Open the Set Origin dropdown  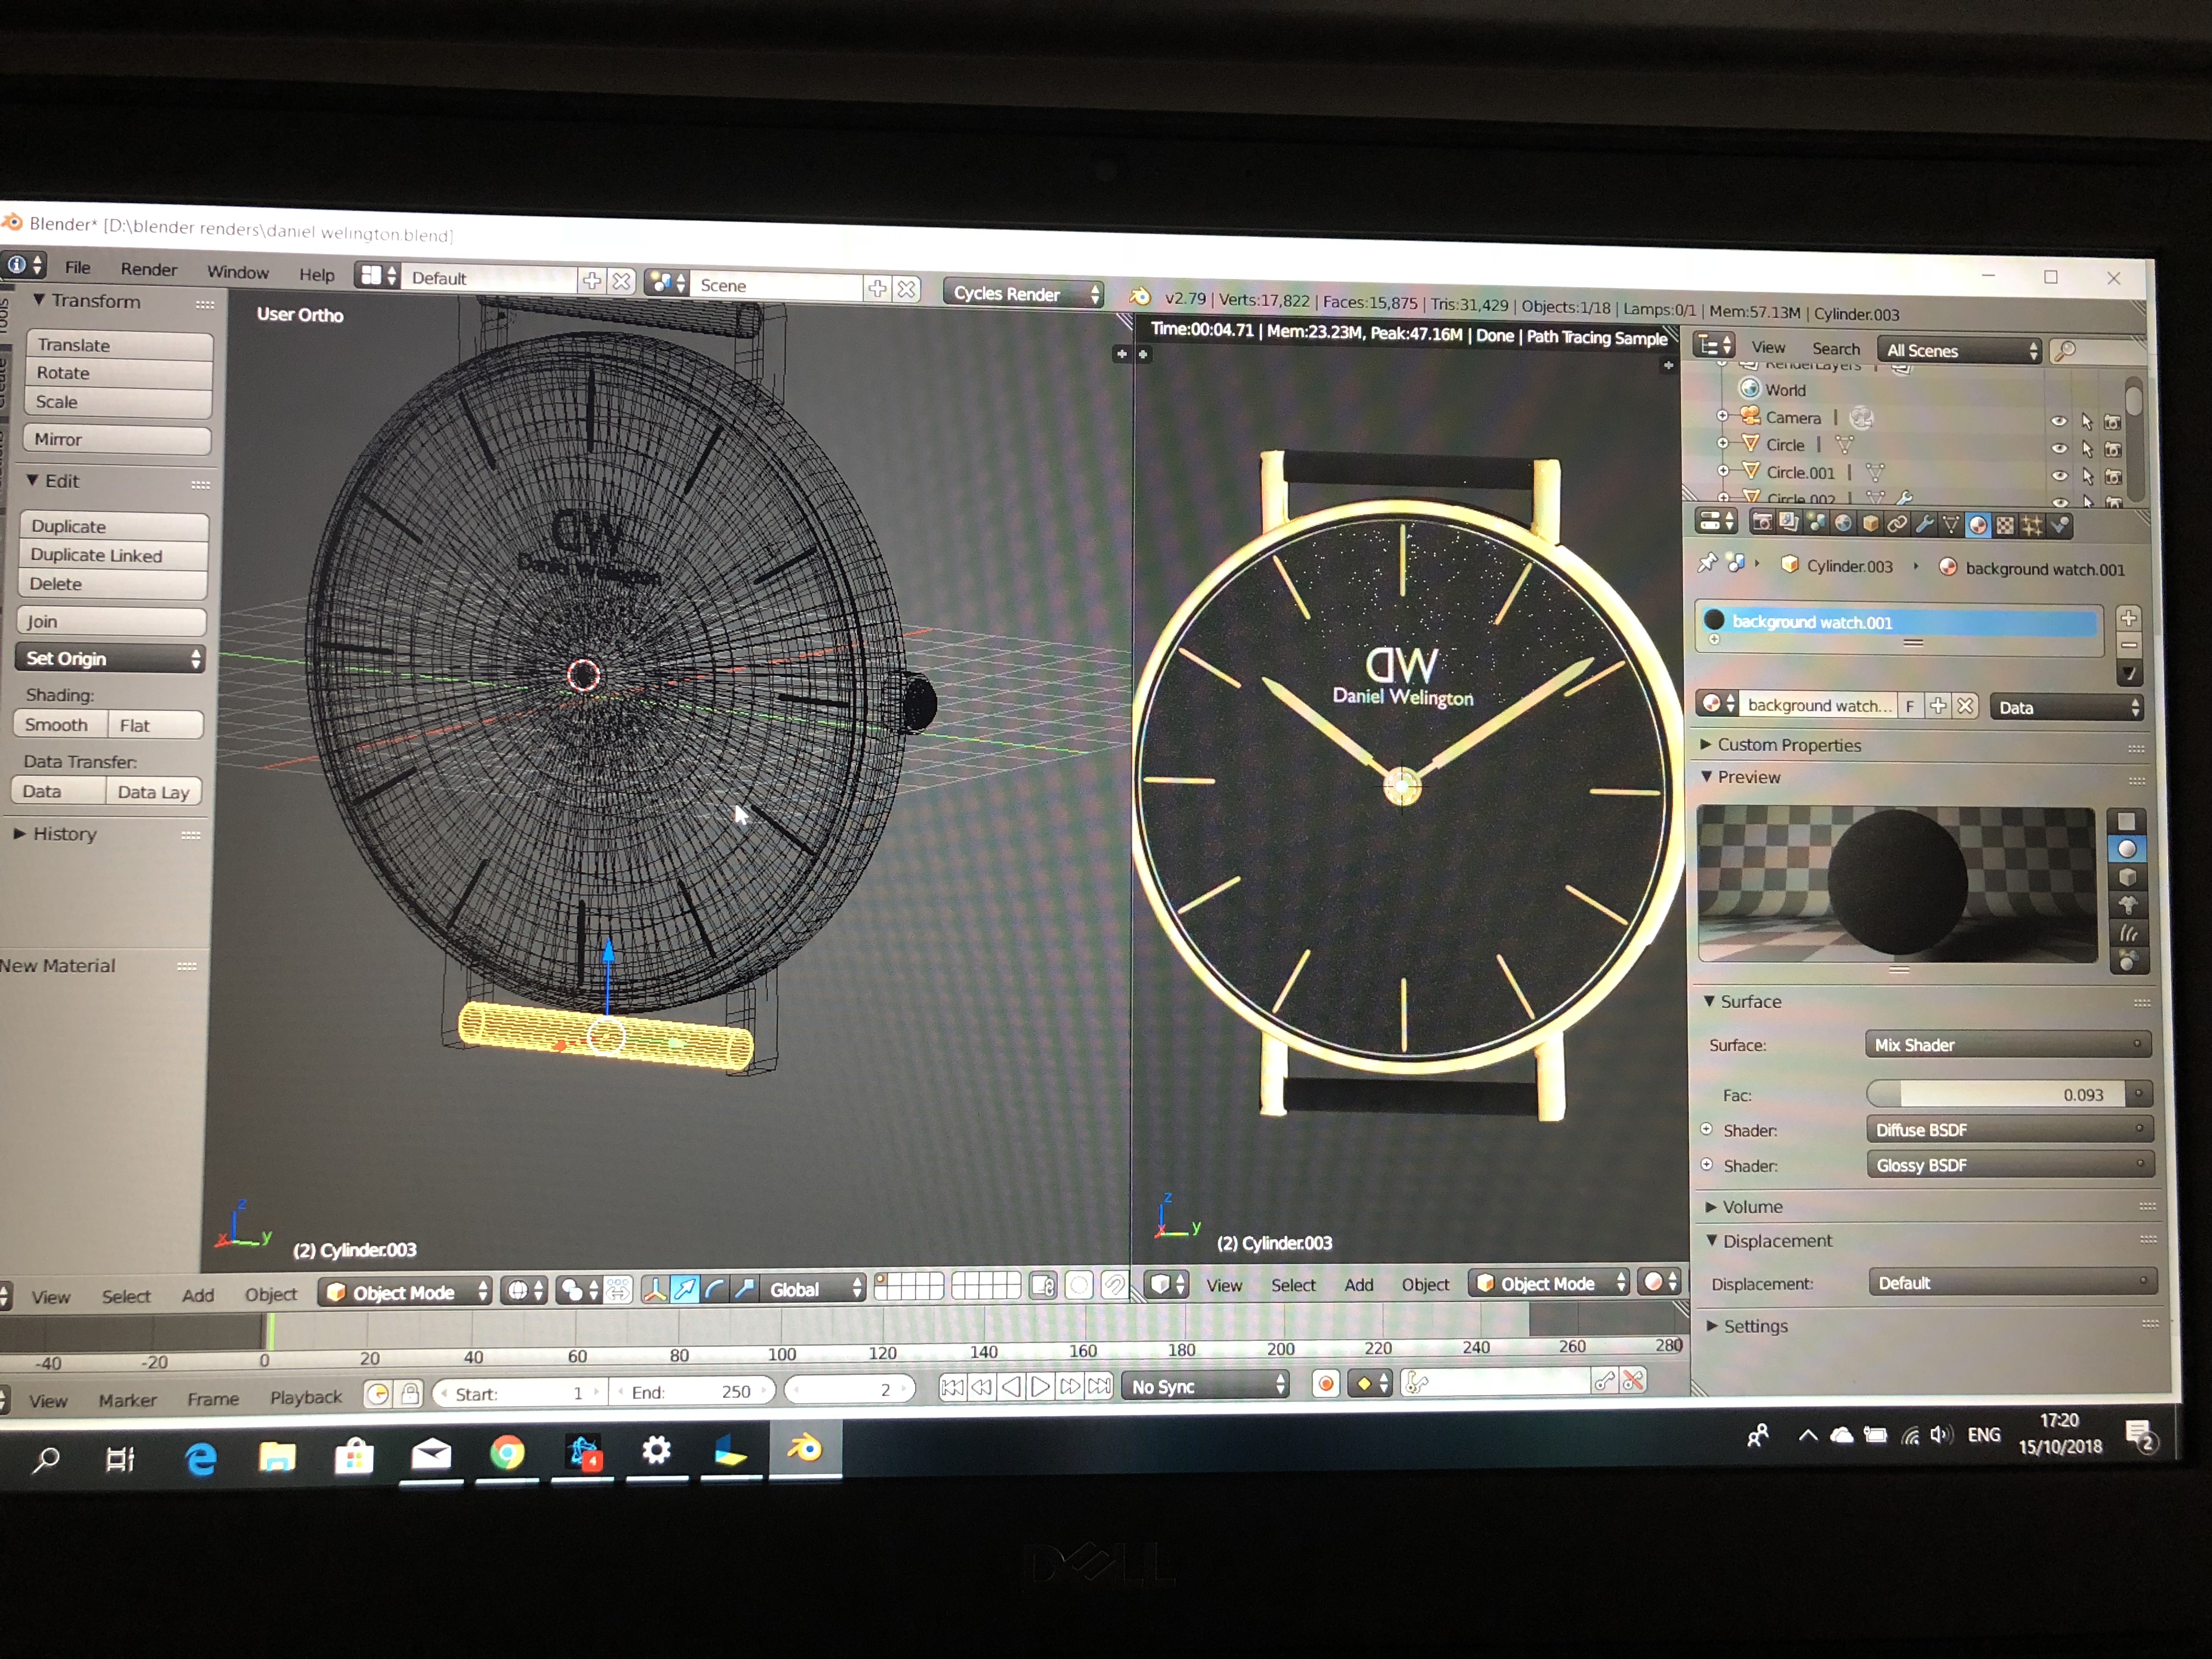click(110, 658)
